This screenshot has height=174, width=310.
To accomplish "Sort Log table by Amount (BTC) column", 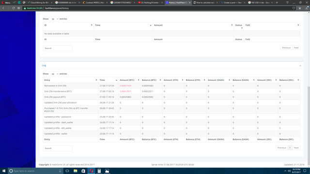I will [x=129, y=80].
